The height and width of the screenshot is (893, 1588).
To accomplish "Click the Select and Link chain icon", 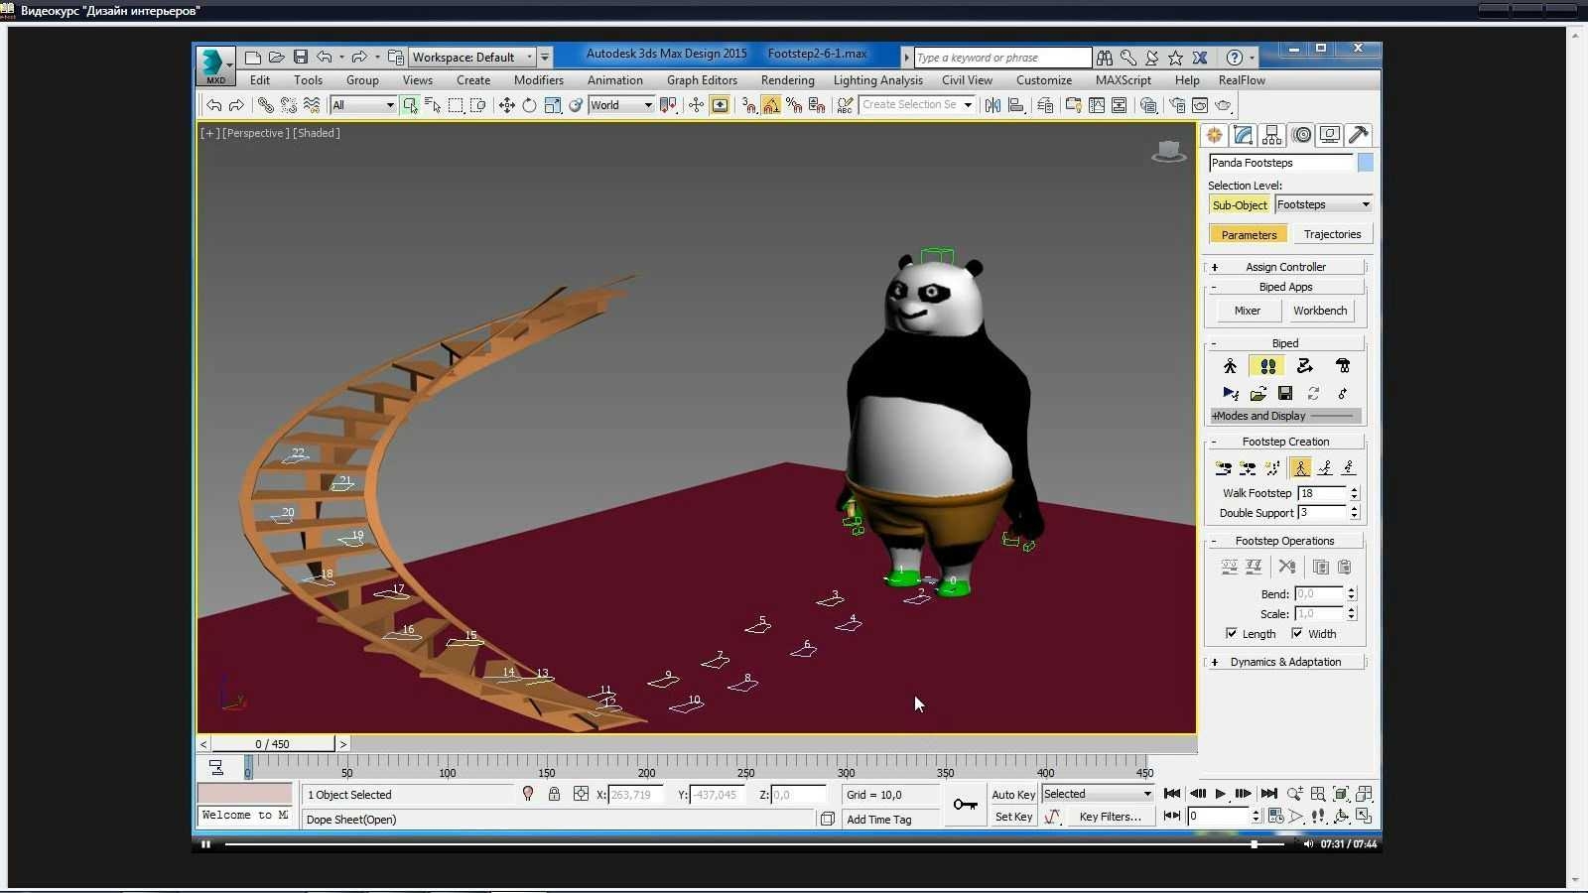I will pos(265,105).
